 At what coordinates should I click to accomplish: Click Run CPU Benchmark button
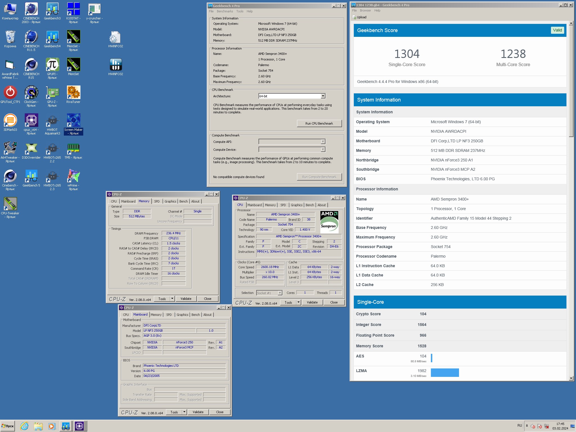tap(319, 123)
